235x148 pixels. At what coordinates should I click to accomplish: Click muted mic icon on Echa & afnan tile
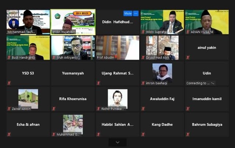tap(9, 134)
